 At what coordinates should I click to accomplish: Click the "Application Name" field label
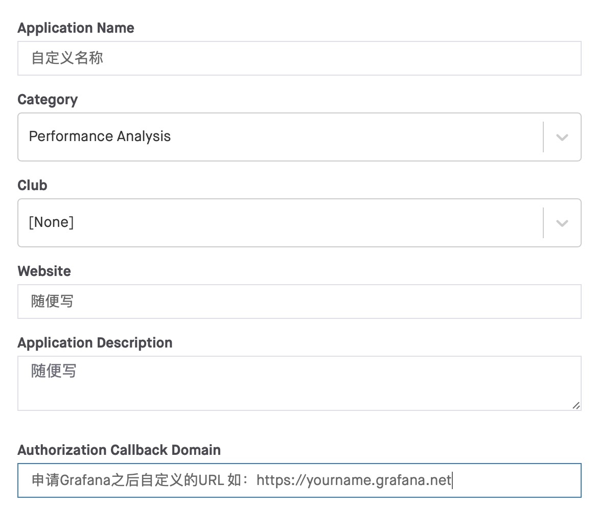76,28
